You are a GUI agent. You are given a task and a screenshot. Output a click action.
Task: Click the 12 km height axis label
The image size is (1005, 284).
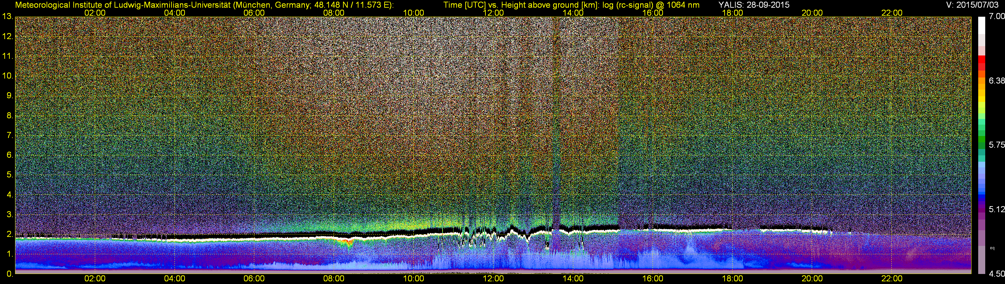pyautogui.click(x=8, y=36)
